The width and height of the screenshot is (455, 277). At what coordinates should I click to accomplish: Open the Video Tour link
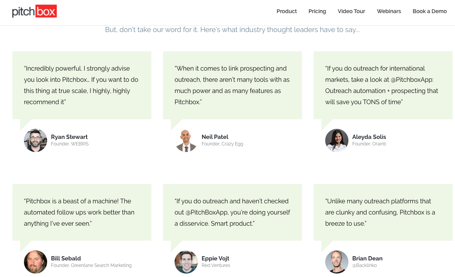(351, 11)
